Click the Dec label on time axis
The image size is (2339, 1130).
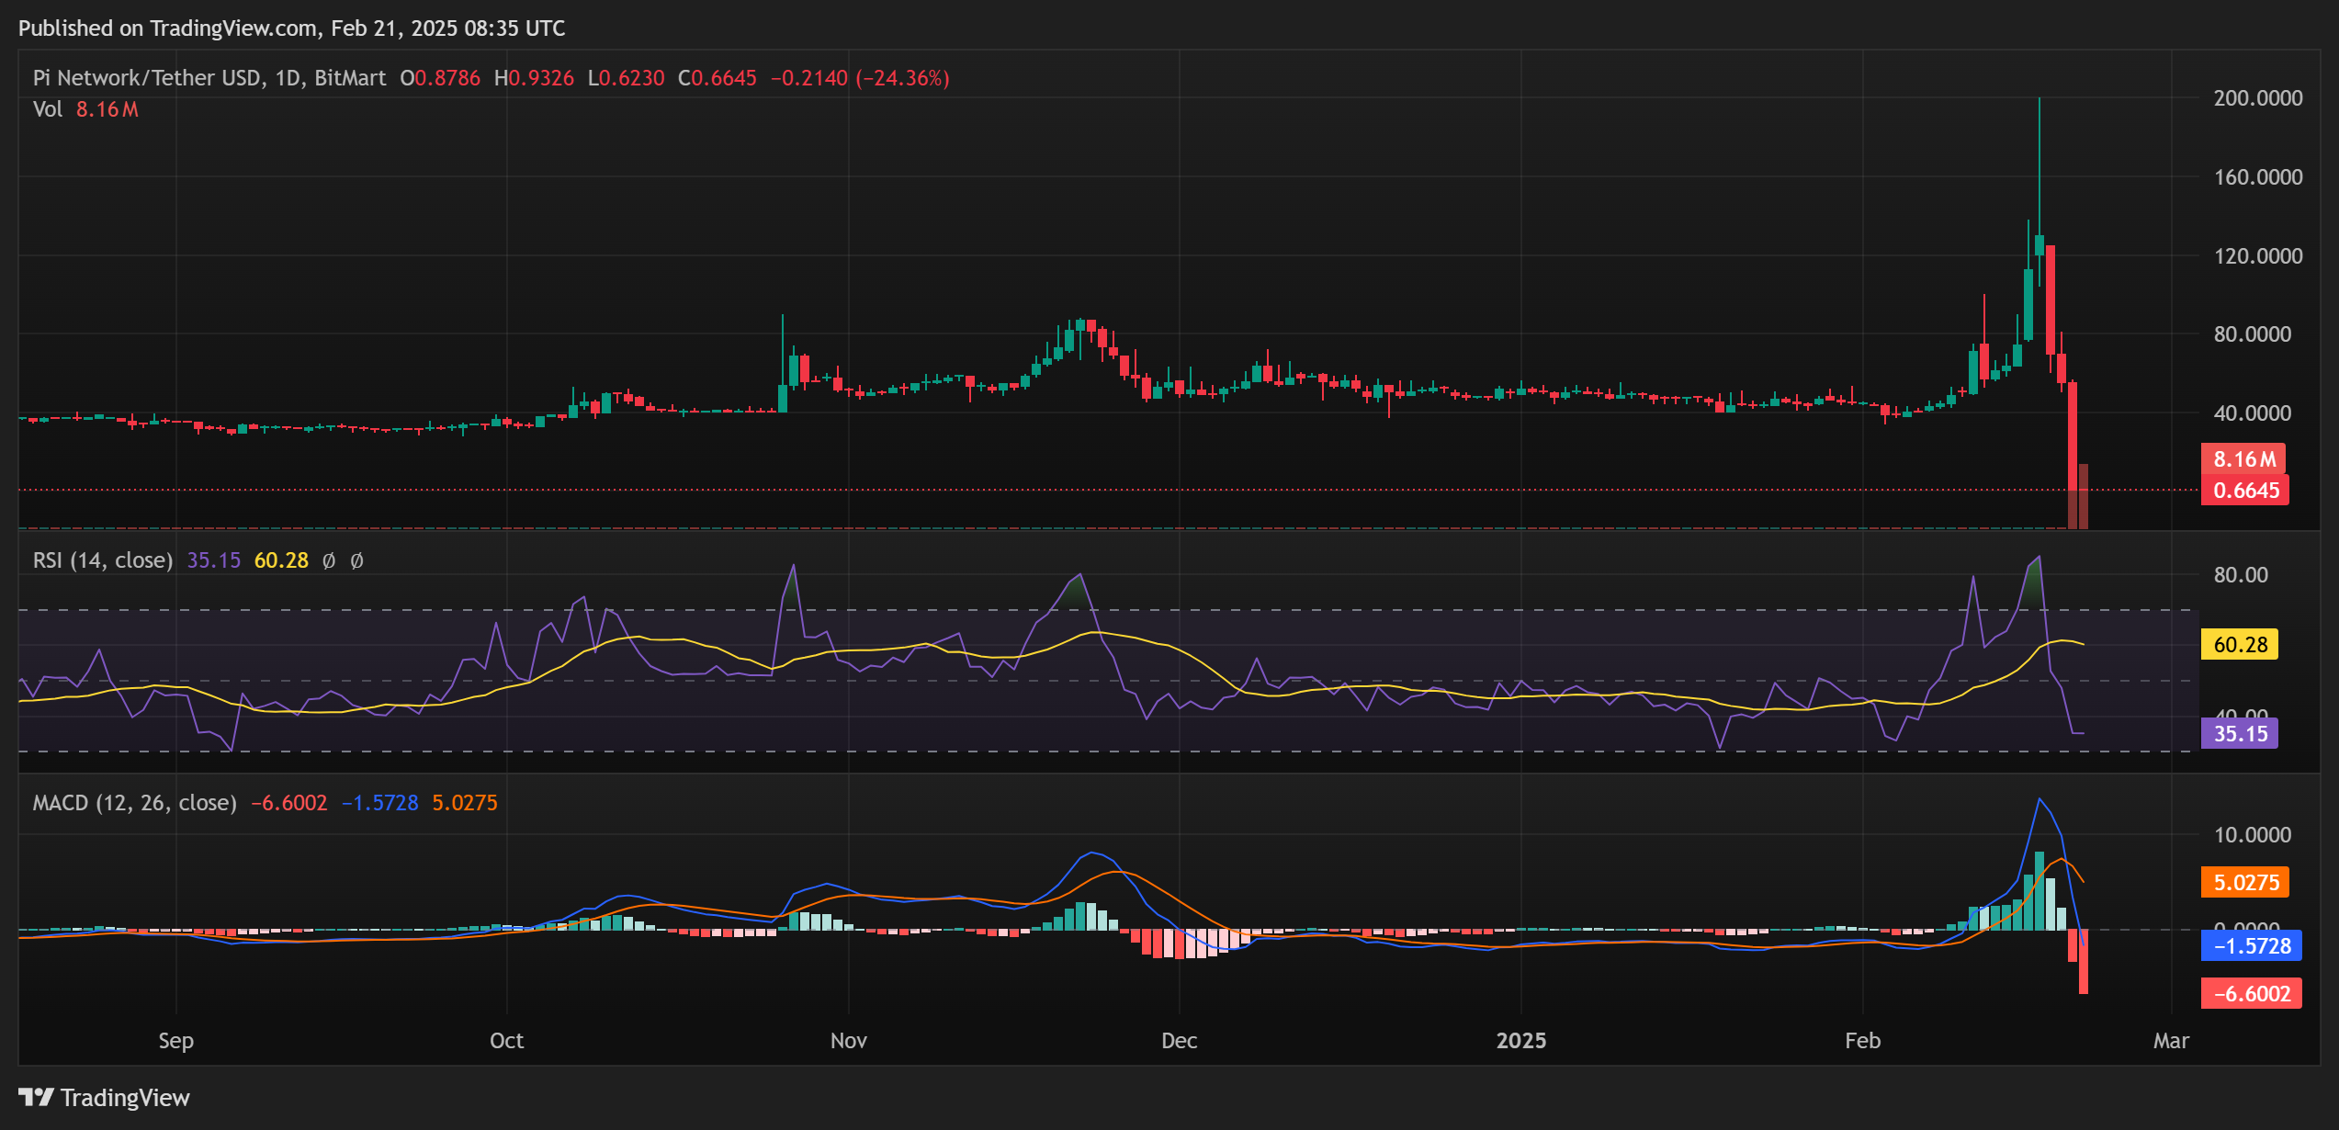coord(1179,1041)
